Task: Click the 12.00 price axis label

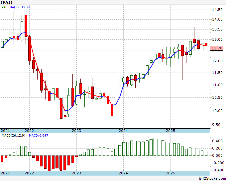Action: coord(217,61)
